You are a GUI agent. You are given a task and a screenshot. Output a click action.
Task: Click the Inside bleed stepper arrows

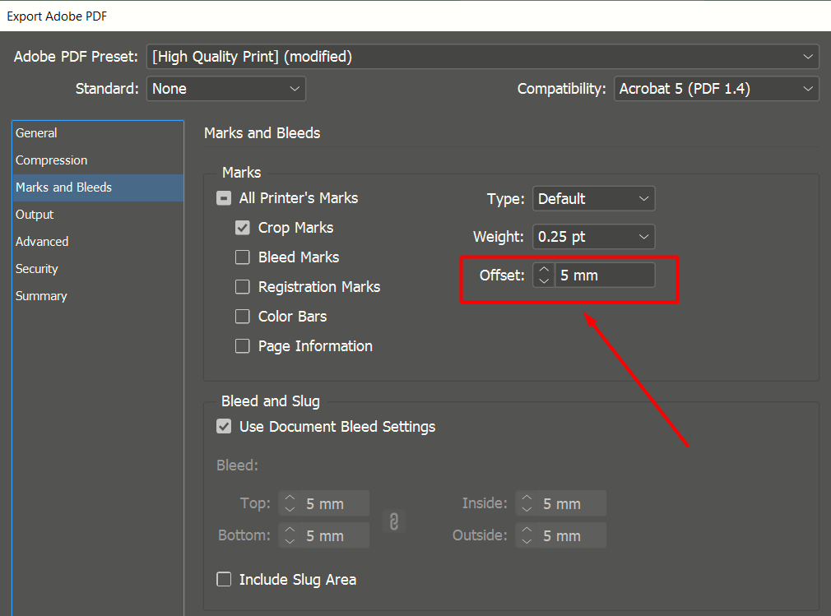(527, 503)
